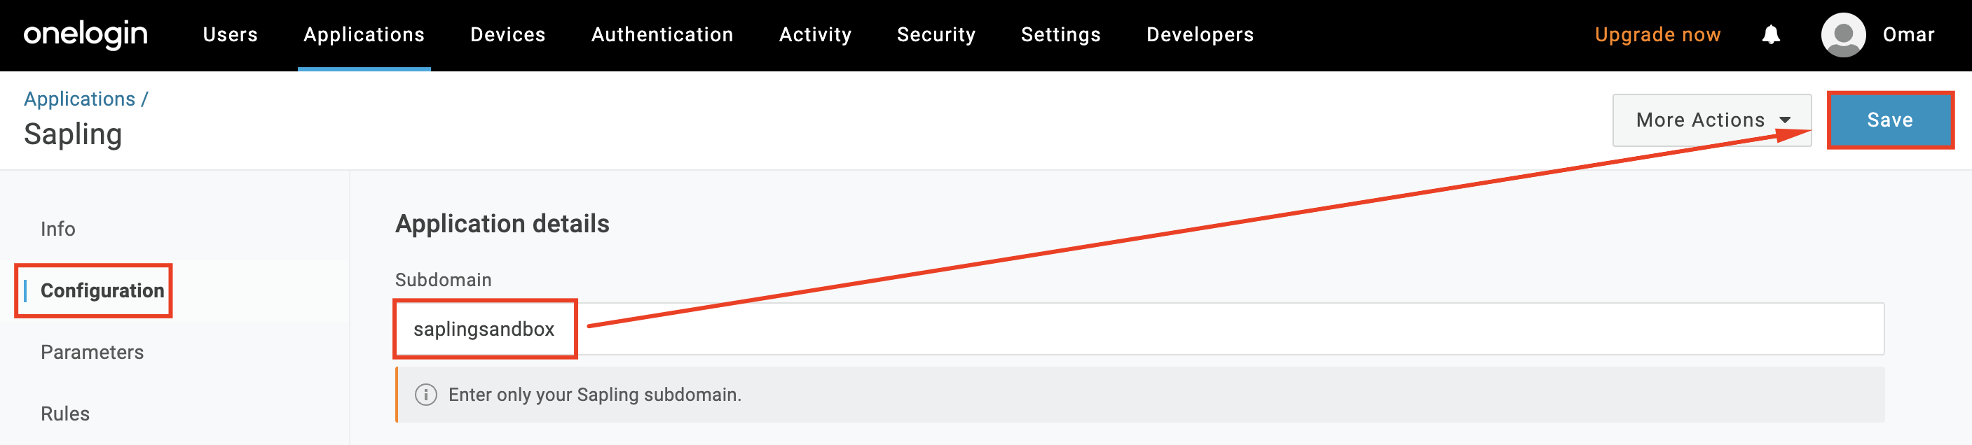Expand the More Actions dropdown
Screen dimensions: 1972x445
(x=1711, y=120)
